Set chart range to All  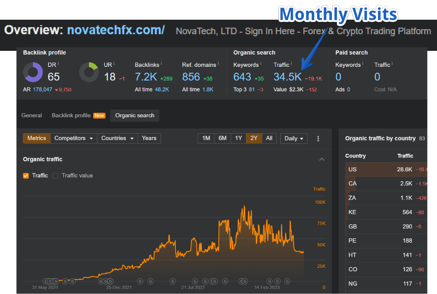pos(269,138)
